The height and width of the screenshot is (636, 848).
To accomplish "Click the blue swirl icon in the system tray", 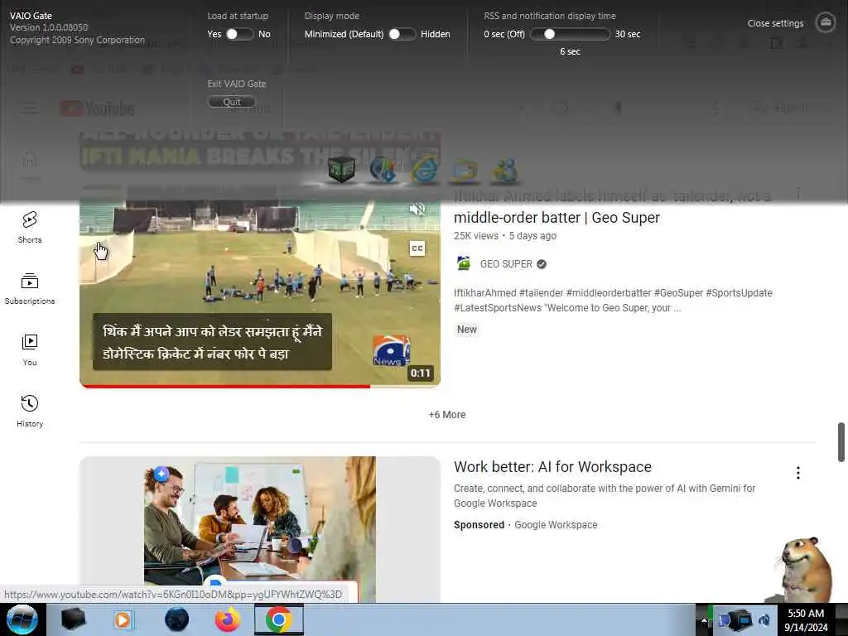I will (x=764, y=619).
